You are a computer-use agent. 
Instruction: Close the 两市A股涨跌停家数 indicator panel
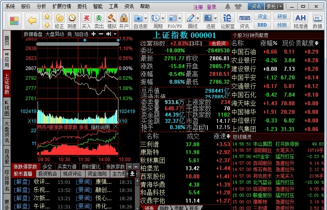116,126
